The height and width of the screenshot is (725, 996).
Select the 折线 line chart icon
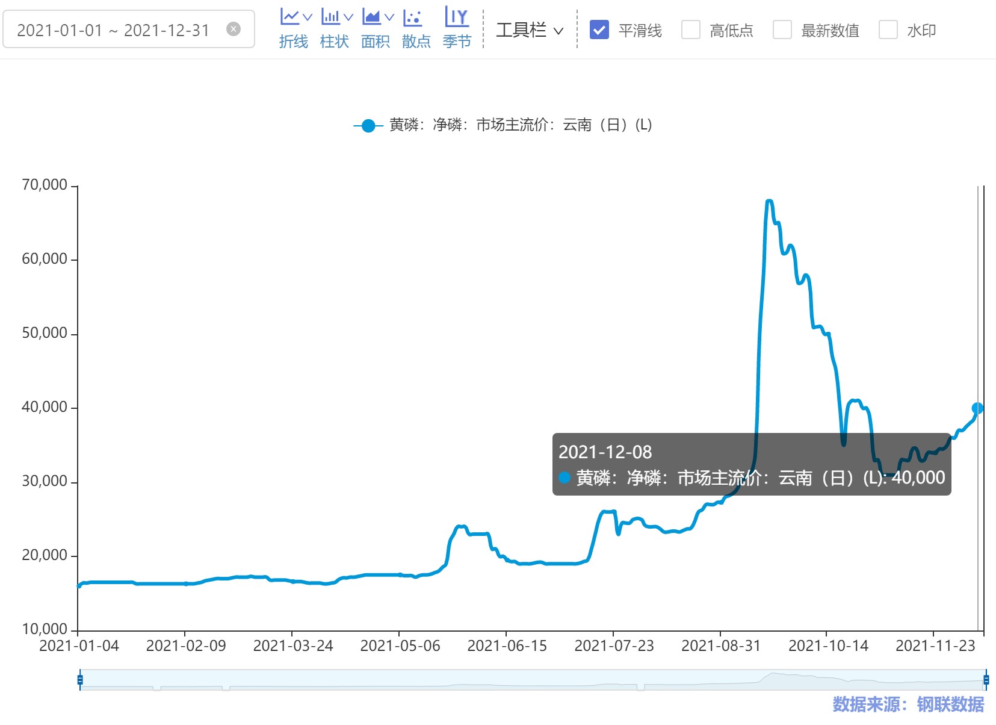[x=289, y=17]
